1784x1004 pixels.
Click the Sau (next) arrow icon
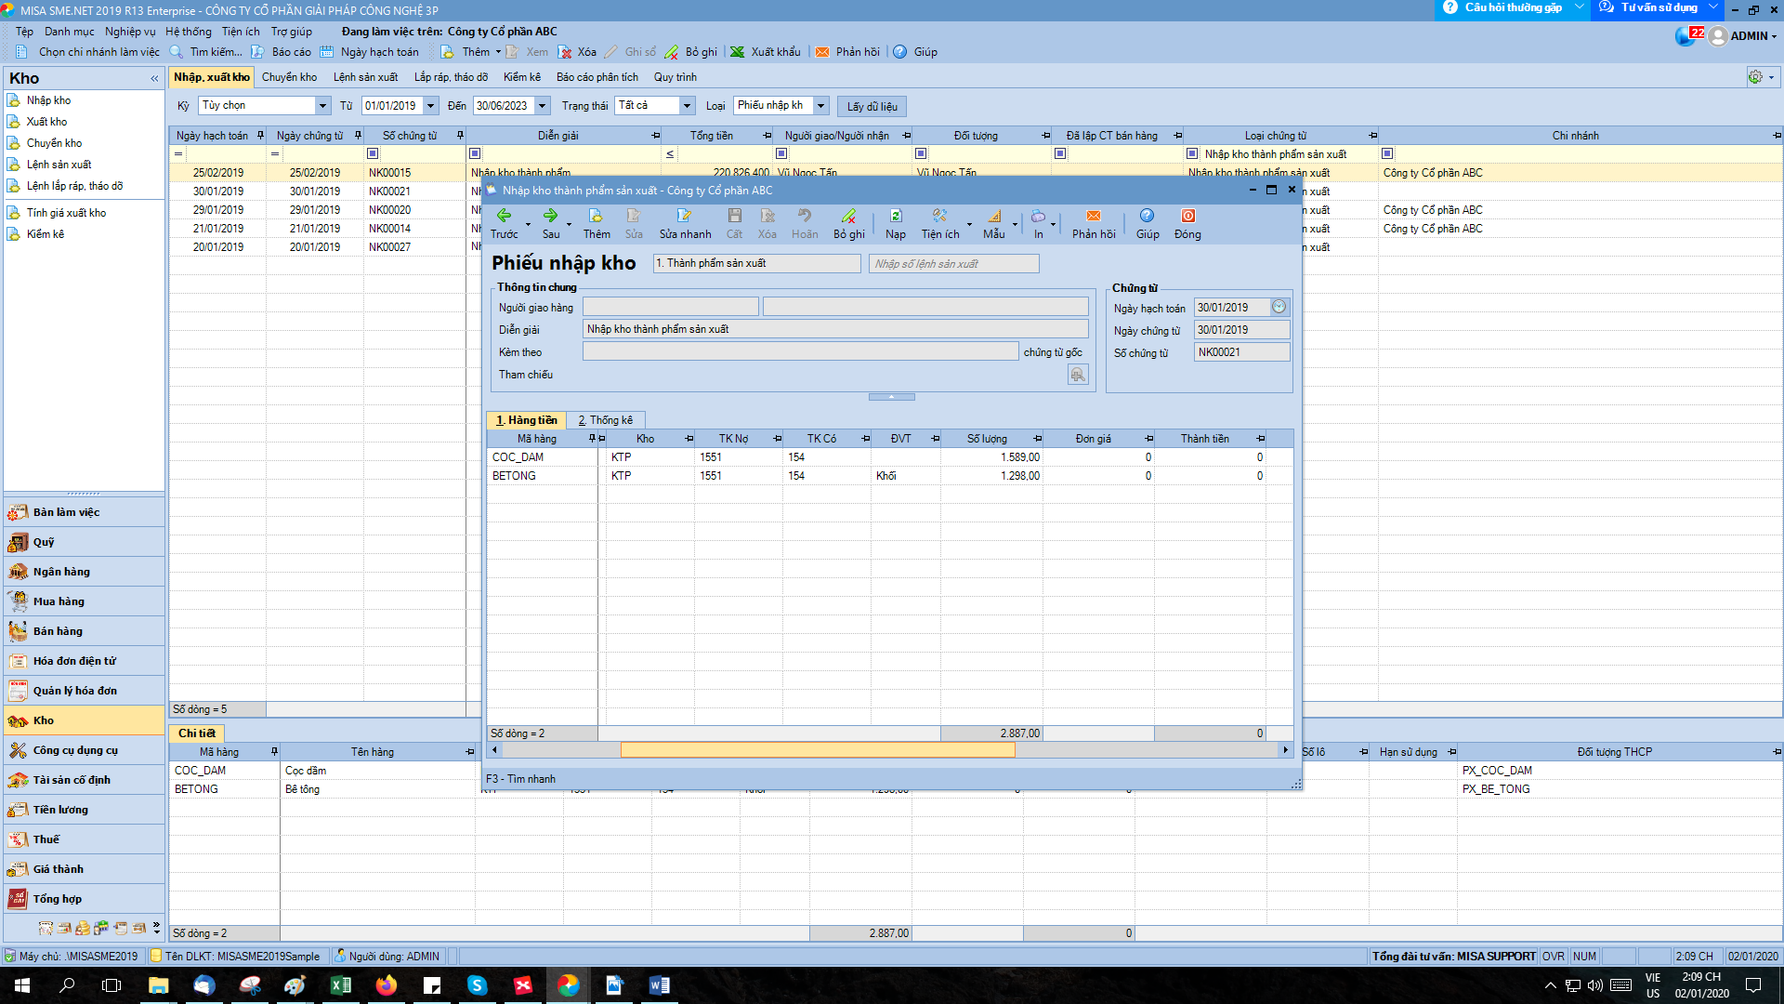pos(550,217)
